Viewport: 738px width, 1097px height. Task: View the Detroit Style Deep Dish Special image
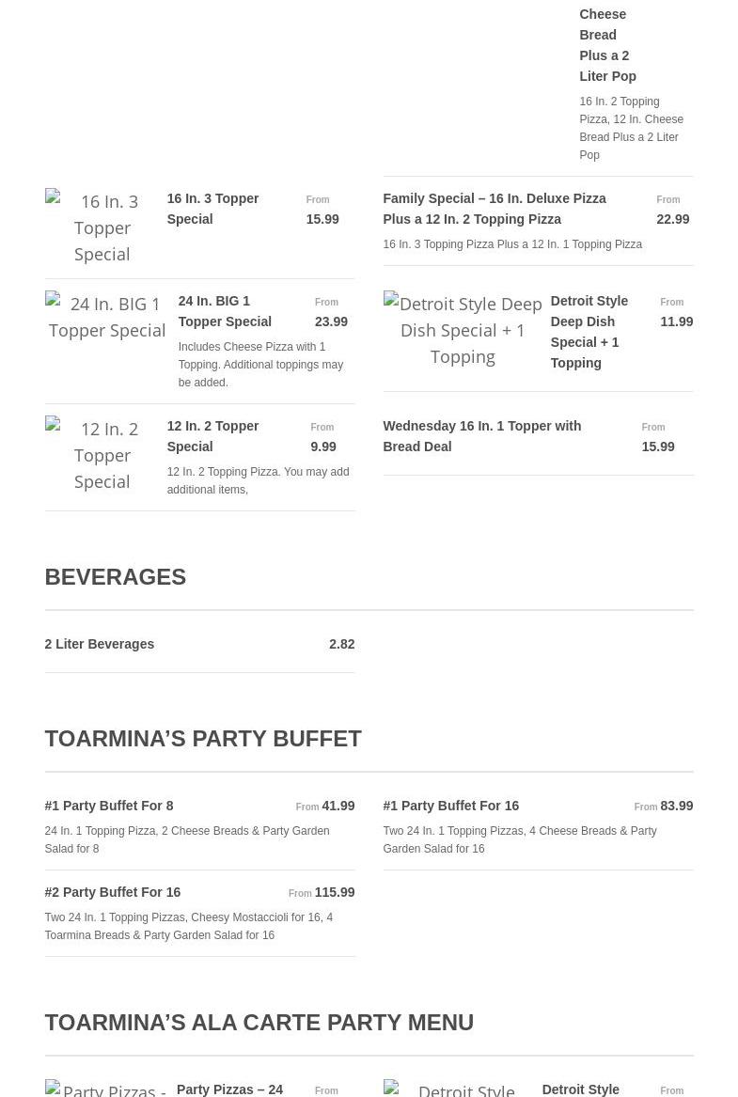462,330
